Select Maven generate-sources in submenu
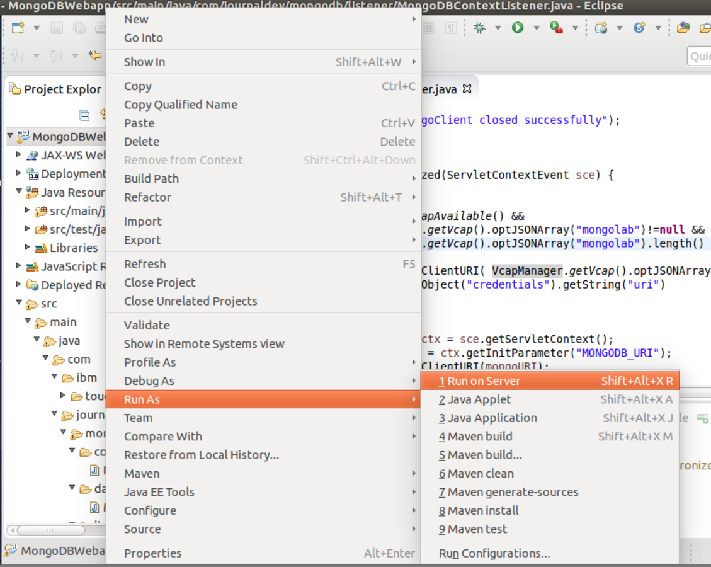 (x=550, y=492)
